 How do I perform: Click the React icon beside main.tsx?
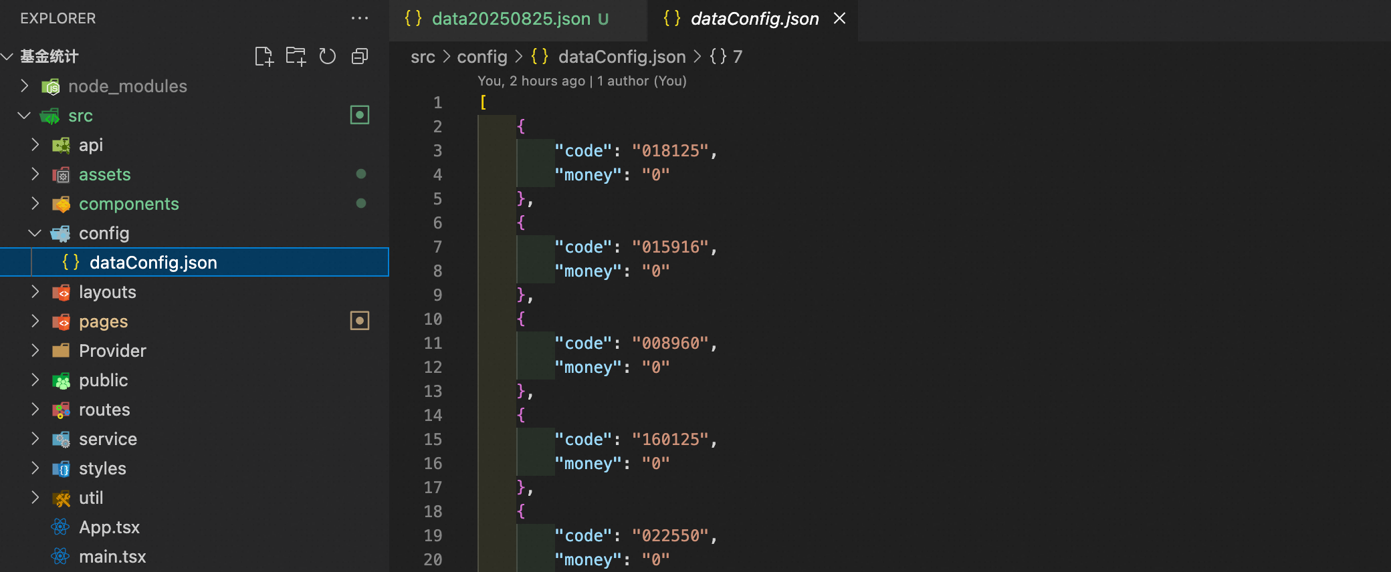click(60, 557)
